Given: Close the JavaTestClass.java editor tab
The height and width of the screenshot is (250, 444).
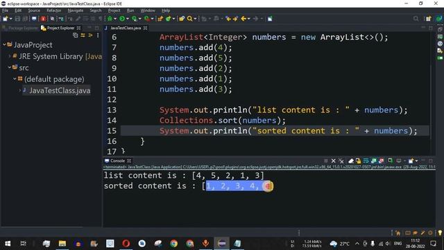Looking at the screenshot, I should (145, 28).
